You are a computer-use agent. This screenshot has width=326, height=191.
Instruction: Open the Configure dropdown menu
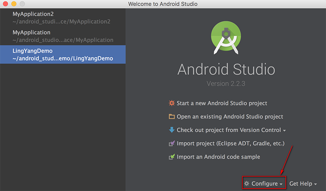pyautogui.click(x=264, y=184)
